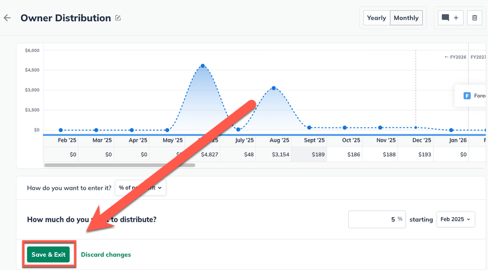Switch to Yearly view
The height and width of the screenshot is (270, 488).
pyautogui.click(x=377, y=18)
